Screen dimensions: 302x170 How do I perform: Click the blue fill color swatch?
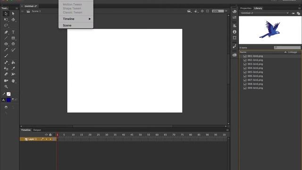8,100
